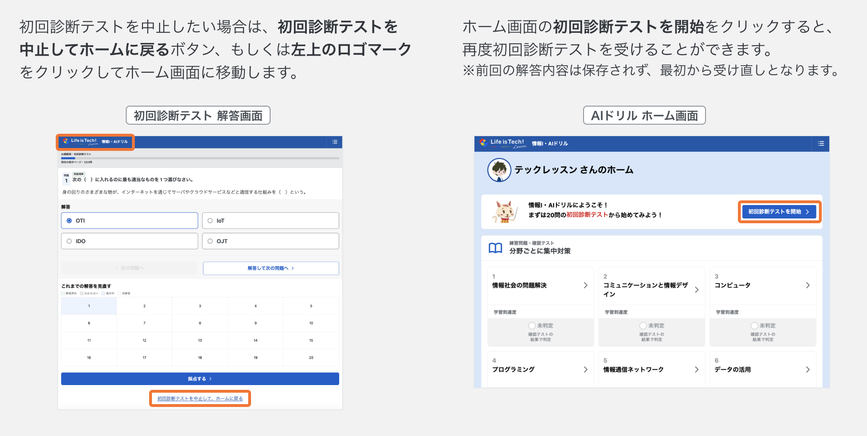The image size is (867, 436).
Task: Jump to question 15 in the review grid
Action: [311, 340]
